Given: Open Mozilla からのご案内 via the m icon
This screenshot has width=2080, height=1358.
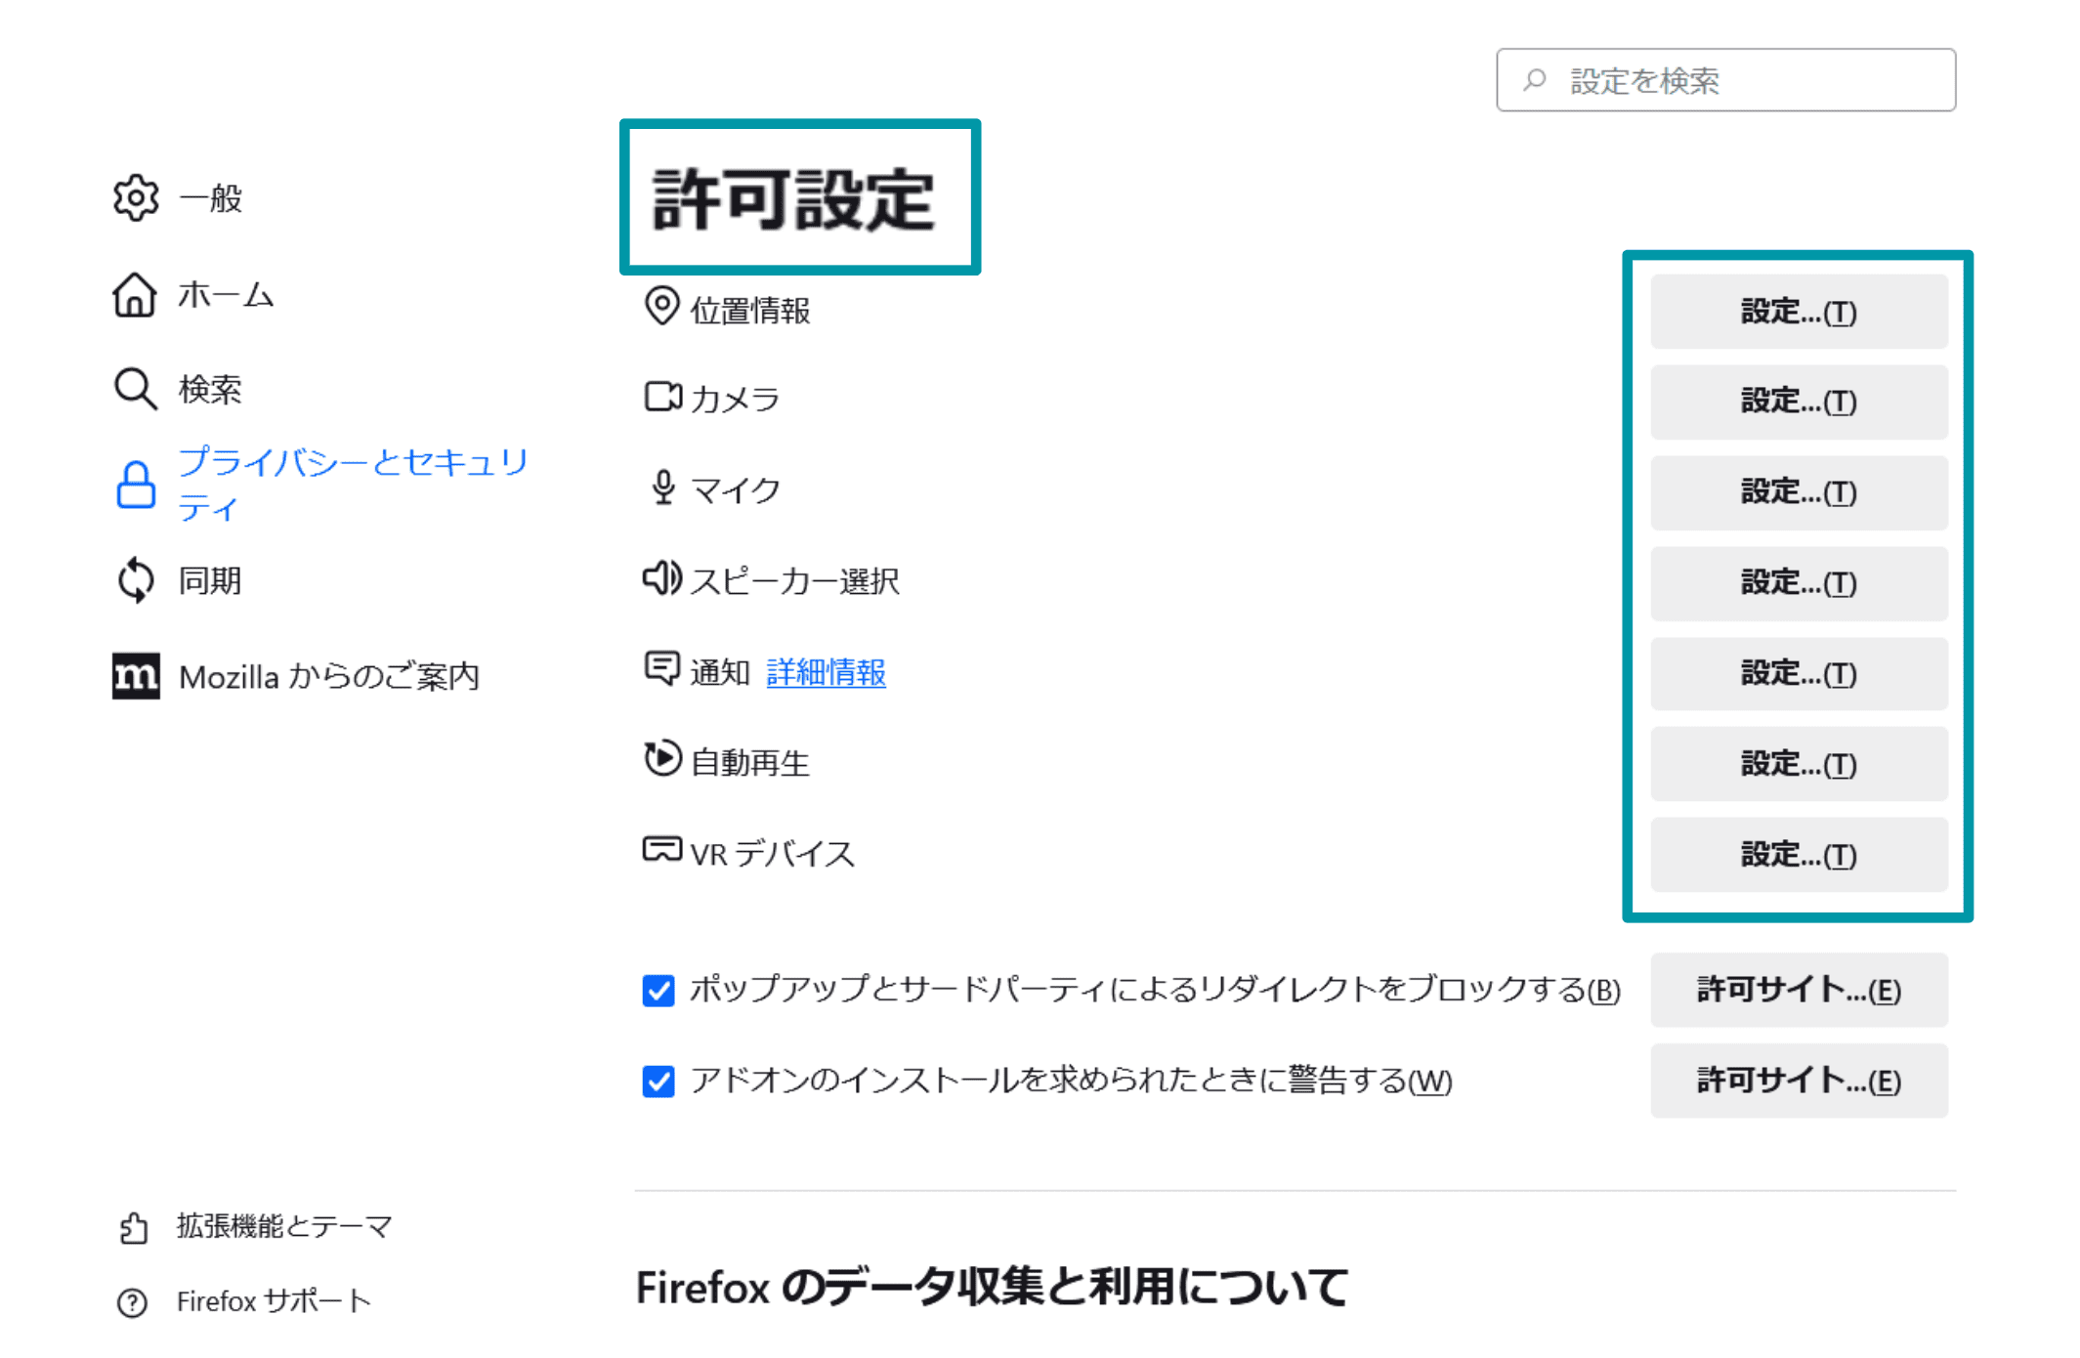Looking at the screenshot, I should tap(136, 675).
